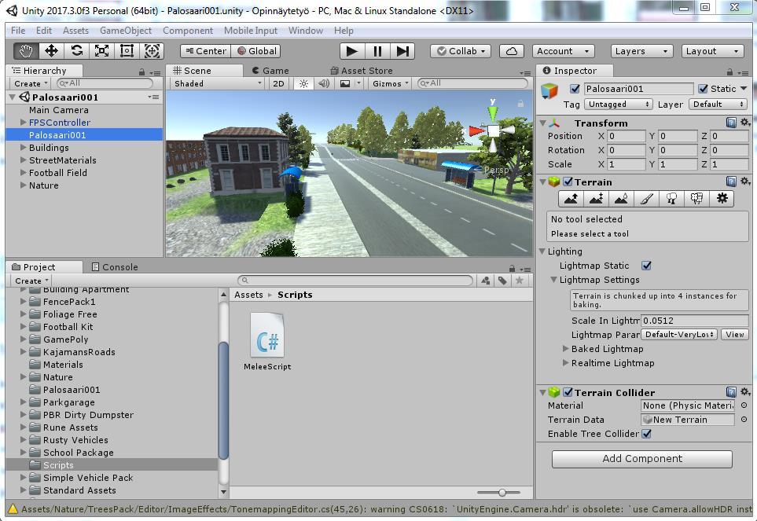
Task: Open the Shaded draw mode dropdown
Action: 217,83
